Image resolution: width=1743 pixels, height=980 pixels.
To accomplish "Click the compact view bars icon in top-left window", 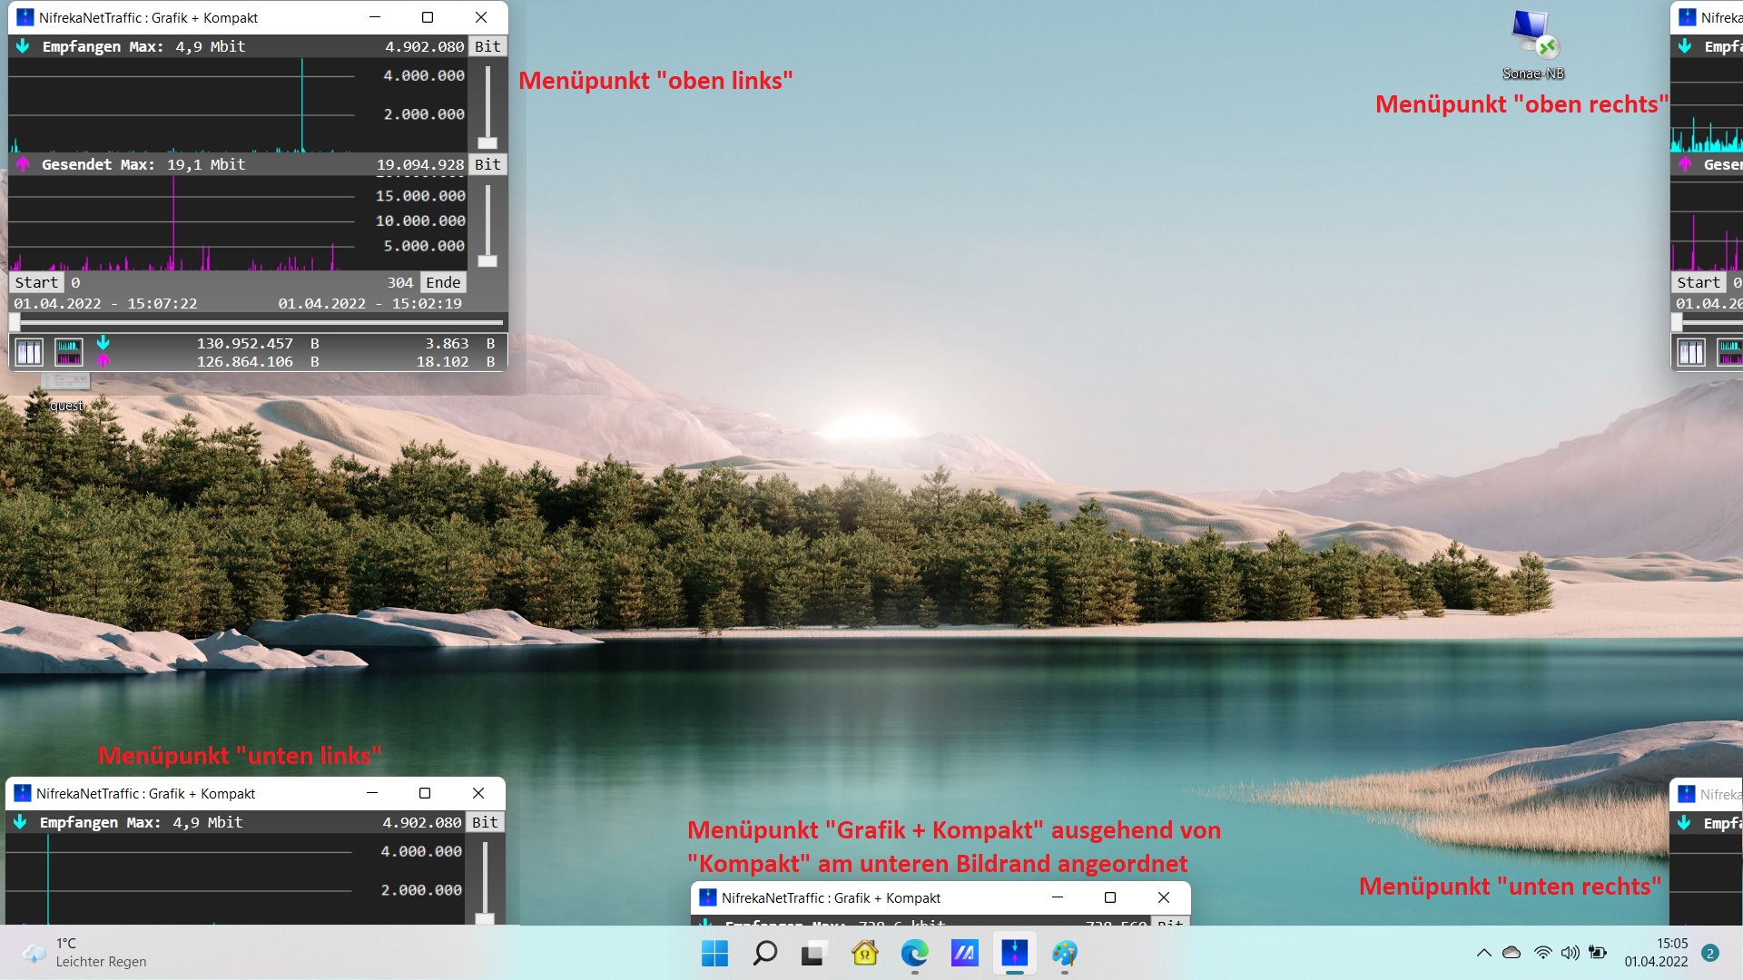I will 28,352.
